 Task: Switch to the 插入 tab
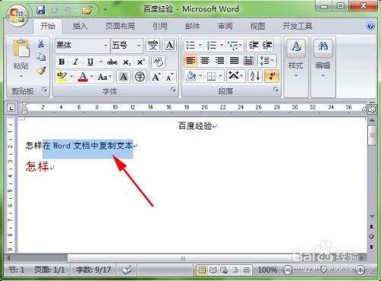coord(80,26)
